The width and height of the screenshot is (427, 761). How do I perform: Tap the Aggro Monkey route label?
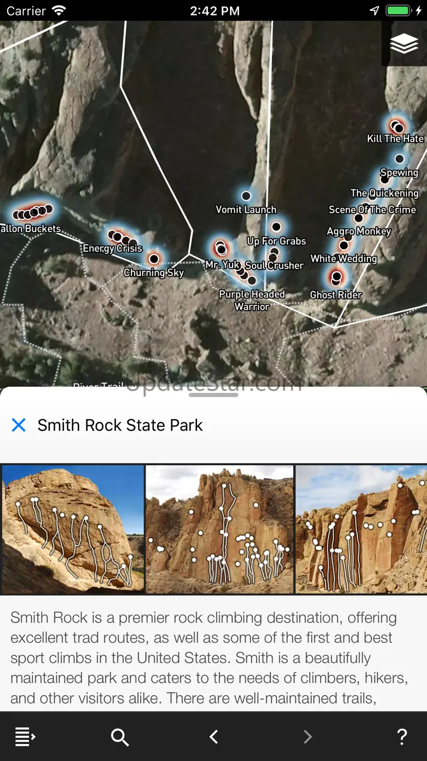[359, 232]
